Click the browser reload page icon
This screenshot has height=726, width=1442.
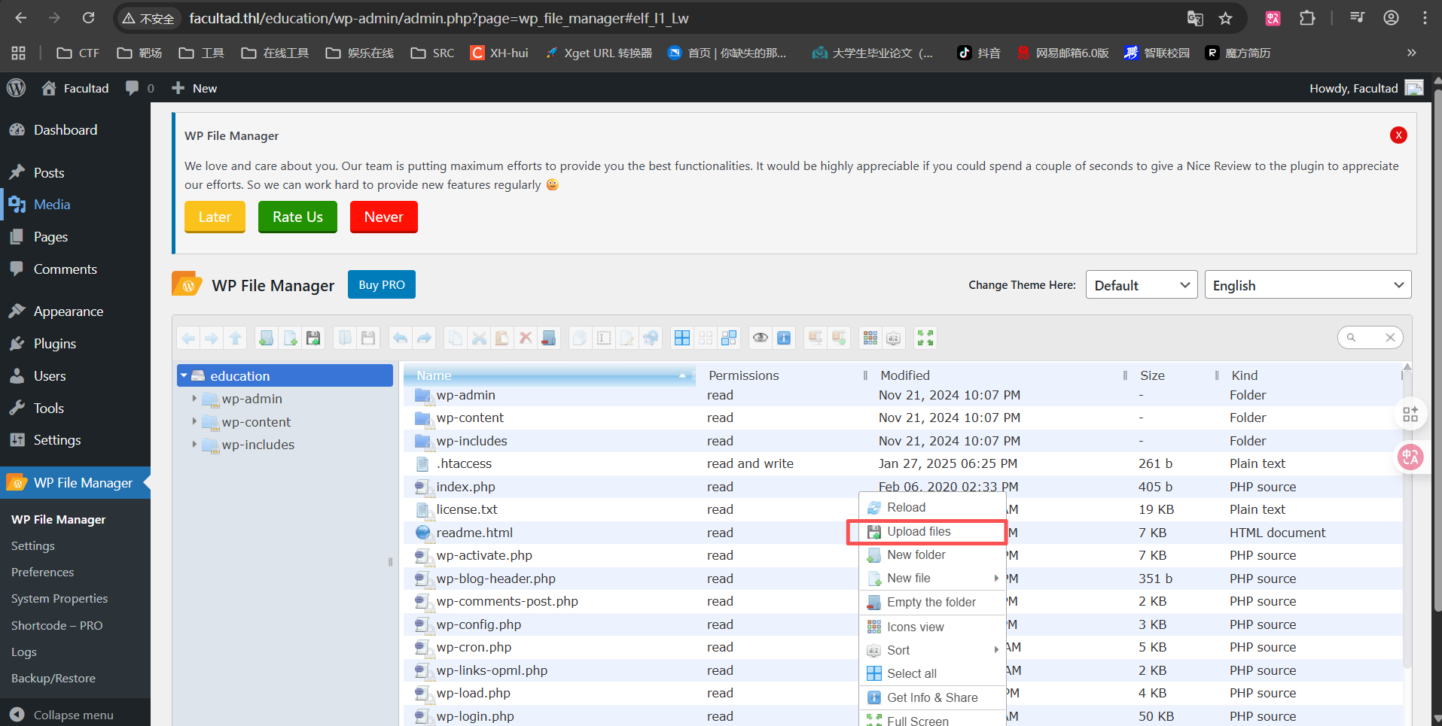(89, 18)
